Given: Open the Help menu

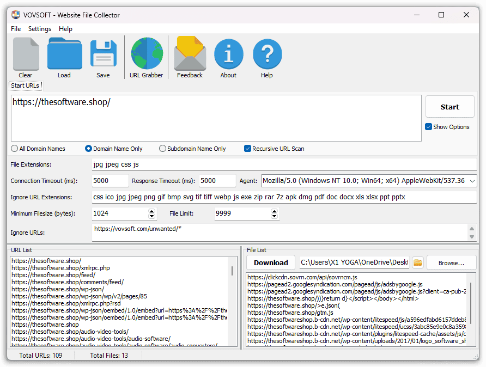Looking at the screenshot, I should point(65,29).
